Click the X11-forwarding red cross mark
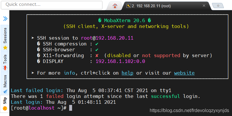 point(97,56)
